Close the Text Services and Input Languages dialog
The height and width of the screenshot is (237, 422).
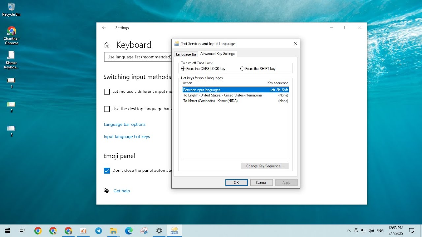(x=295, y=44)
